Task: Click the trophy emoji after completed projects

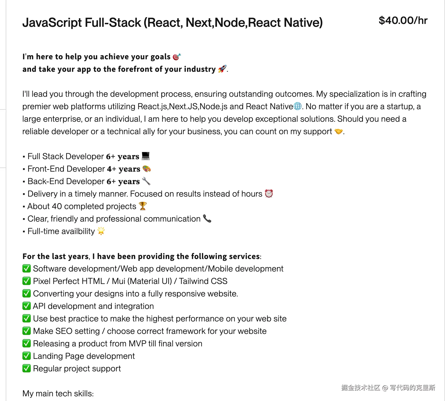Action: [143, 206]
